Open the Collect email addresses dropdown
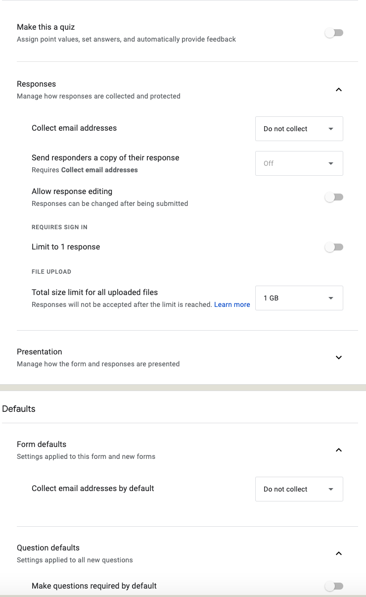This screenshot has height=597, width=366. coord(299,129)
